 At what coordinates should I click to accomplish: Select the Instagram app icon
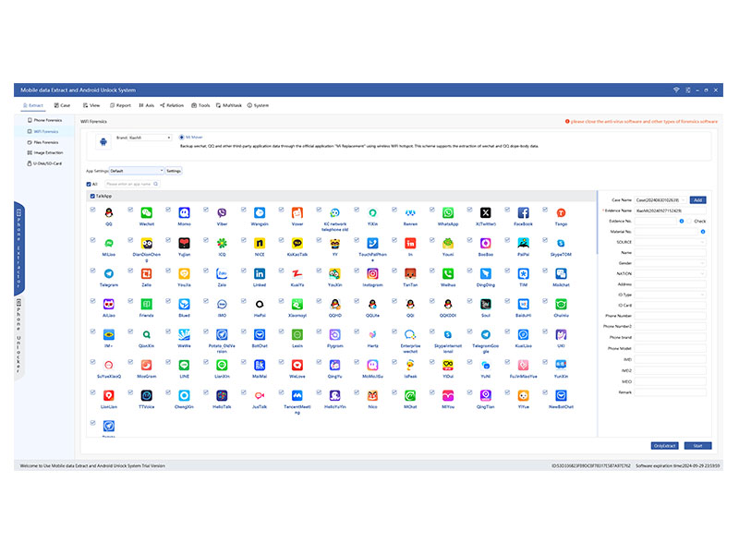(x=372, y=273)
